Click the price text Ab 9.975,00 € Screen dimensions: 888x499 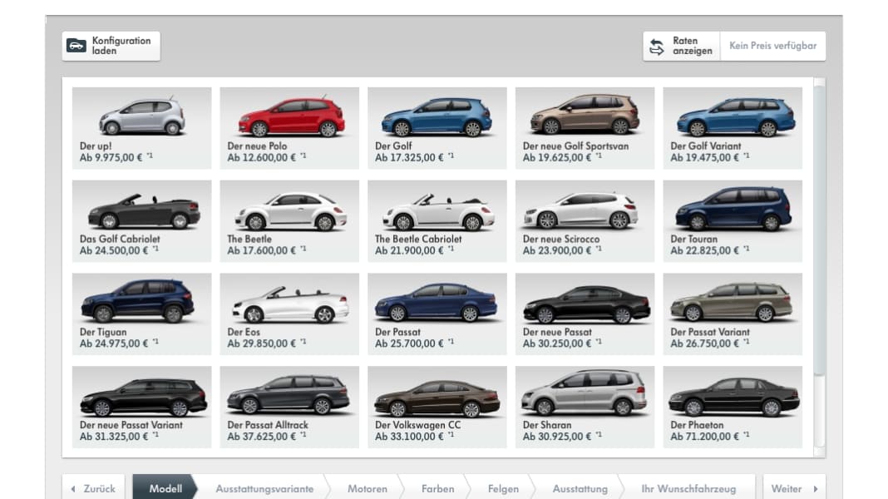click(x=111, y=157)
